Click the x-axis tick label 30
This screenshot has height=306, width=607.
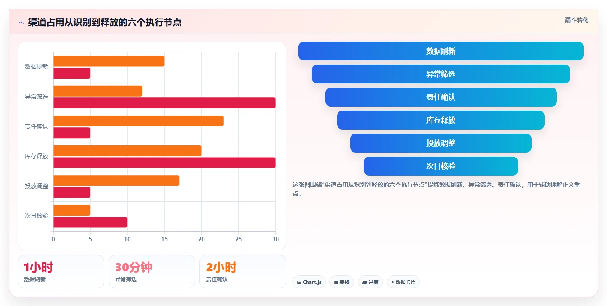tap(275, 239)
